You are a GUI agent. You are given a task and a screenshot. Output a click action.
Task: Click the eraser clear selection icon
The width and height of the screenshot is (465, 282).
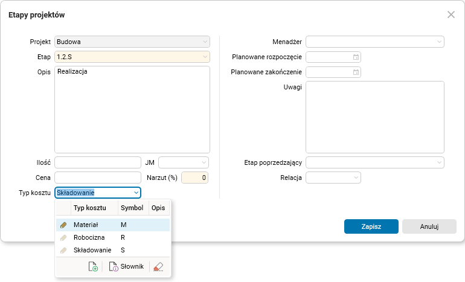158,266
